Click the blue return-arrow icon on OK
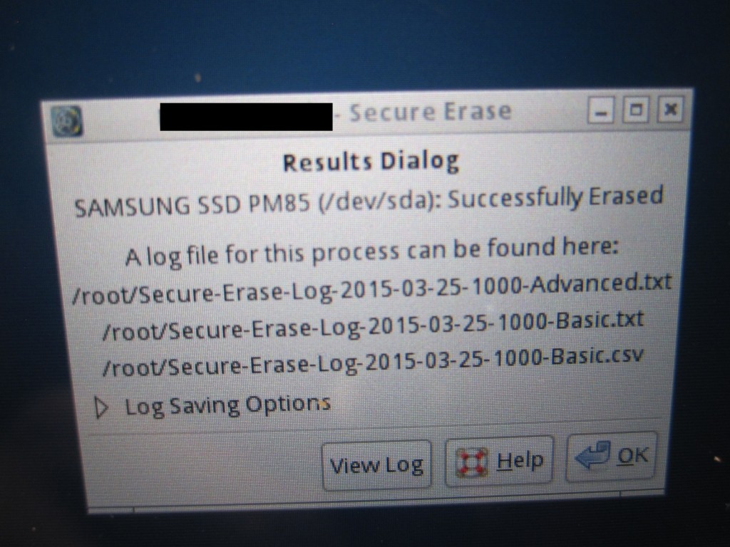Viewport: 730px width, 547px height. 592,455
